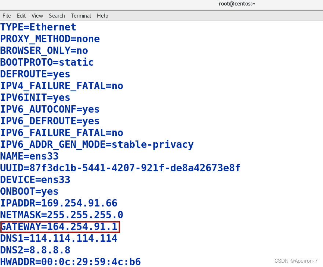The image size is (323, 267).
Task: Click the ONBOOT=yes line
Action: [x=29, y=191]
